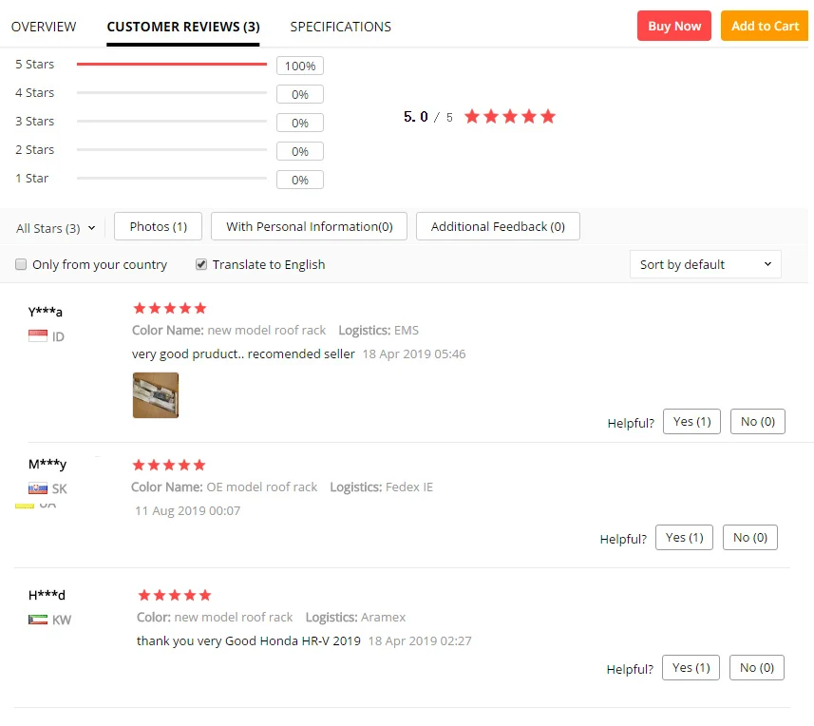Screen dimensions: 814x726
Task: Click No on Y***a's review
Action: point(757,422)
